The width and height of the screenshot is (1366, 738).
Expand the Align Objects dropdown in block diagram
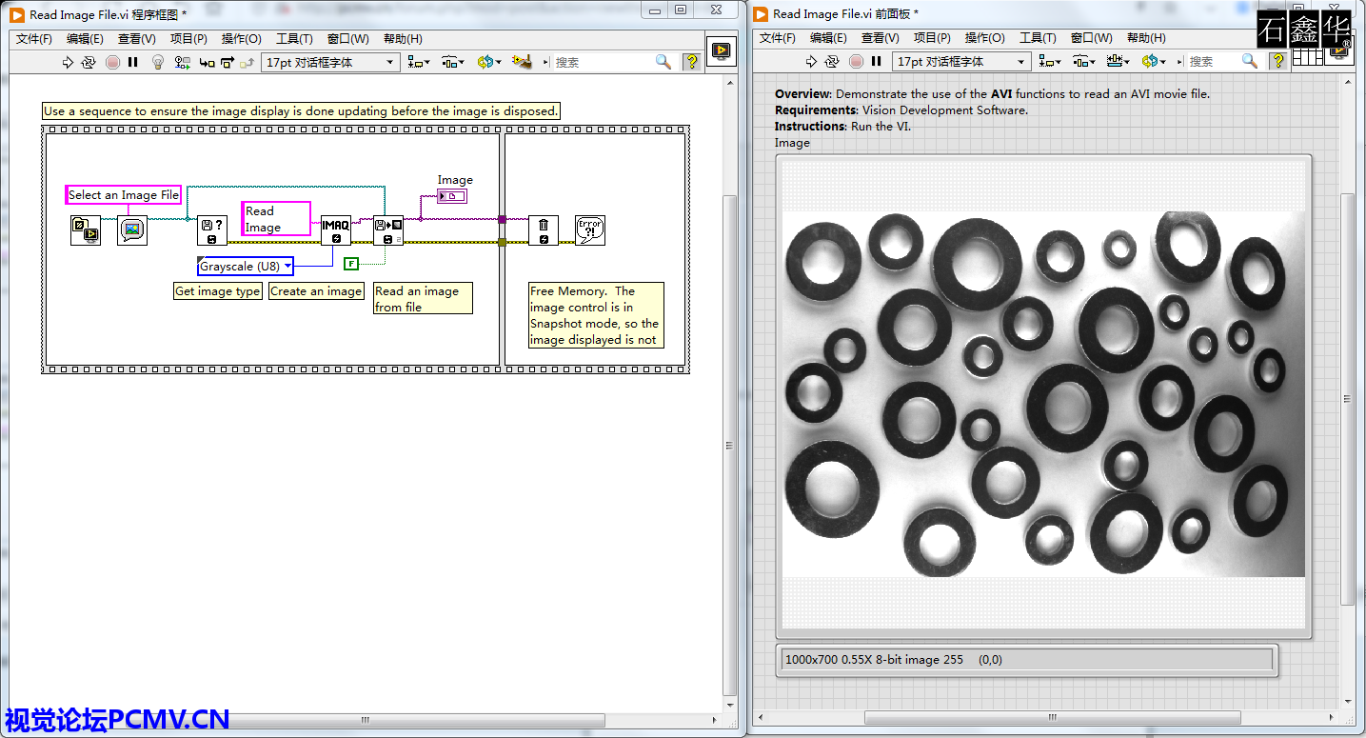pos(418,62)
